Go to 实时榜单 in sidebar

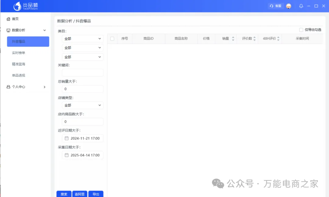click(19, 53)
